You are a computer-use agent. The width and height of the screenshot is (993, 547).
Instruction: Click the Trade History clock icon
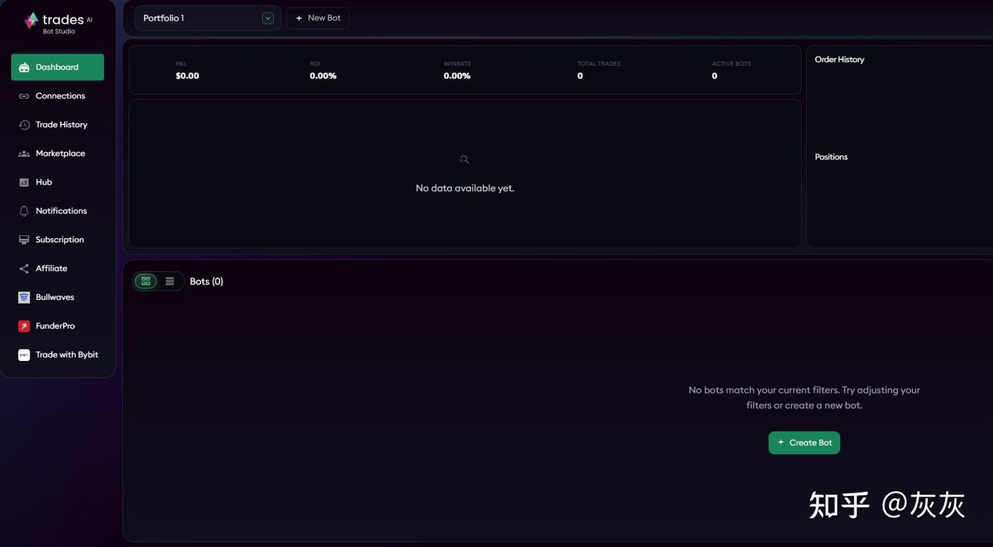tap(24, 125)
